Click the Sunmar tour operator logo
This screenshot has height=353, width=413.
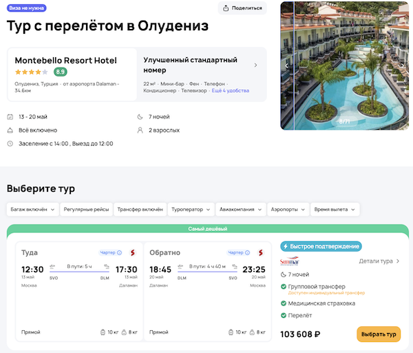coord(290,261)
